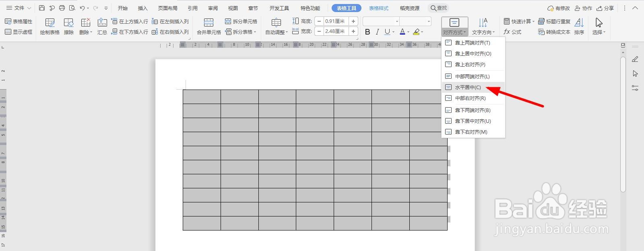Open the 文字方向 text direction menu
Viewport: 644px width, 251px height.
click(x=483, y=27)
